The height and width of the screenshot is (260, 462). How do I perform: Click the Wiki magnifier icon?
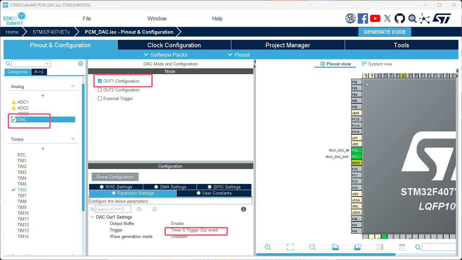tap(412, 18)
